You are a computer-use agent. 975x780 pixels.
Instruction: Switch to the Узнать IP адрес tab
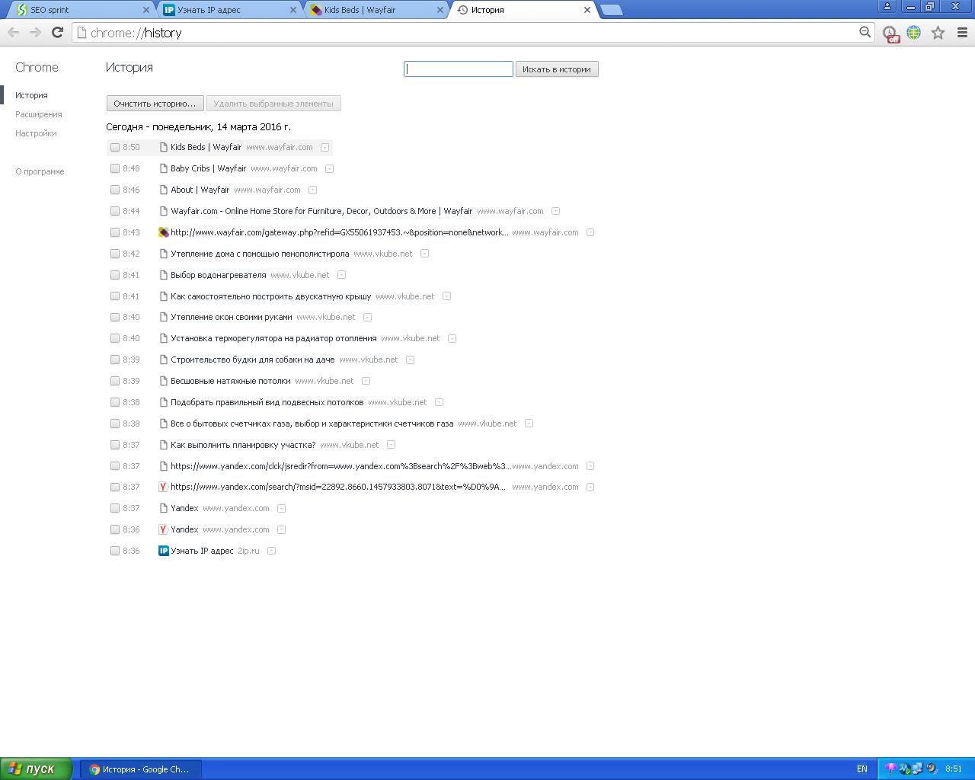[x=229, y=10]
